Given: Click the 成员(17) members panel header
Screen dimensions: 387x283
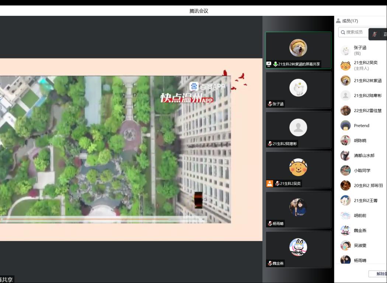Looking at the screenshot, I should [x=347, y=21].
